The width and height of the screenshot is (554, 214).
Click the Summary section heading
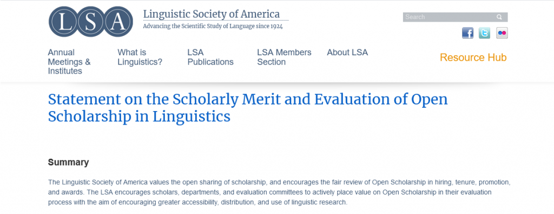point(69,163)
